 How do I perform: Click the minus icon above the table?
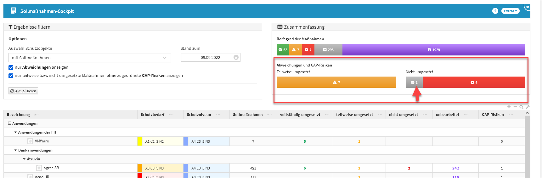coord(515,107)
